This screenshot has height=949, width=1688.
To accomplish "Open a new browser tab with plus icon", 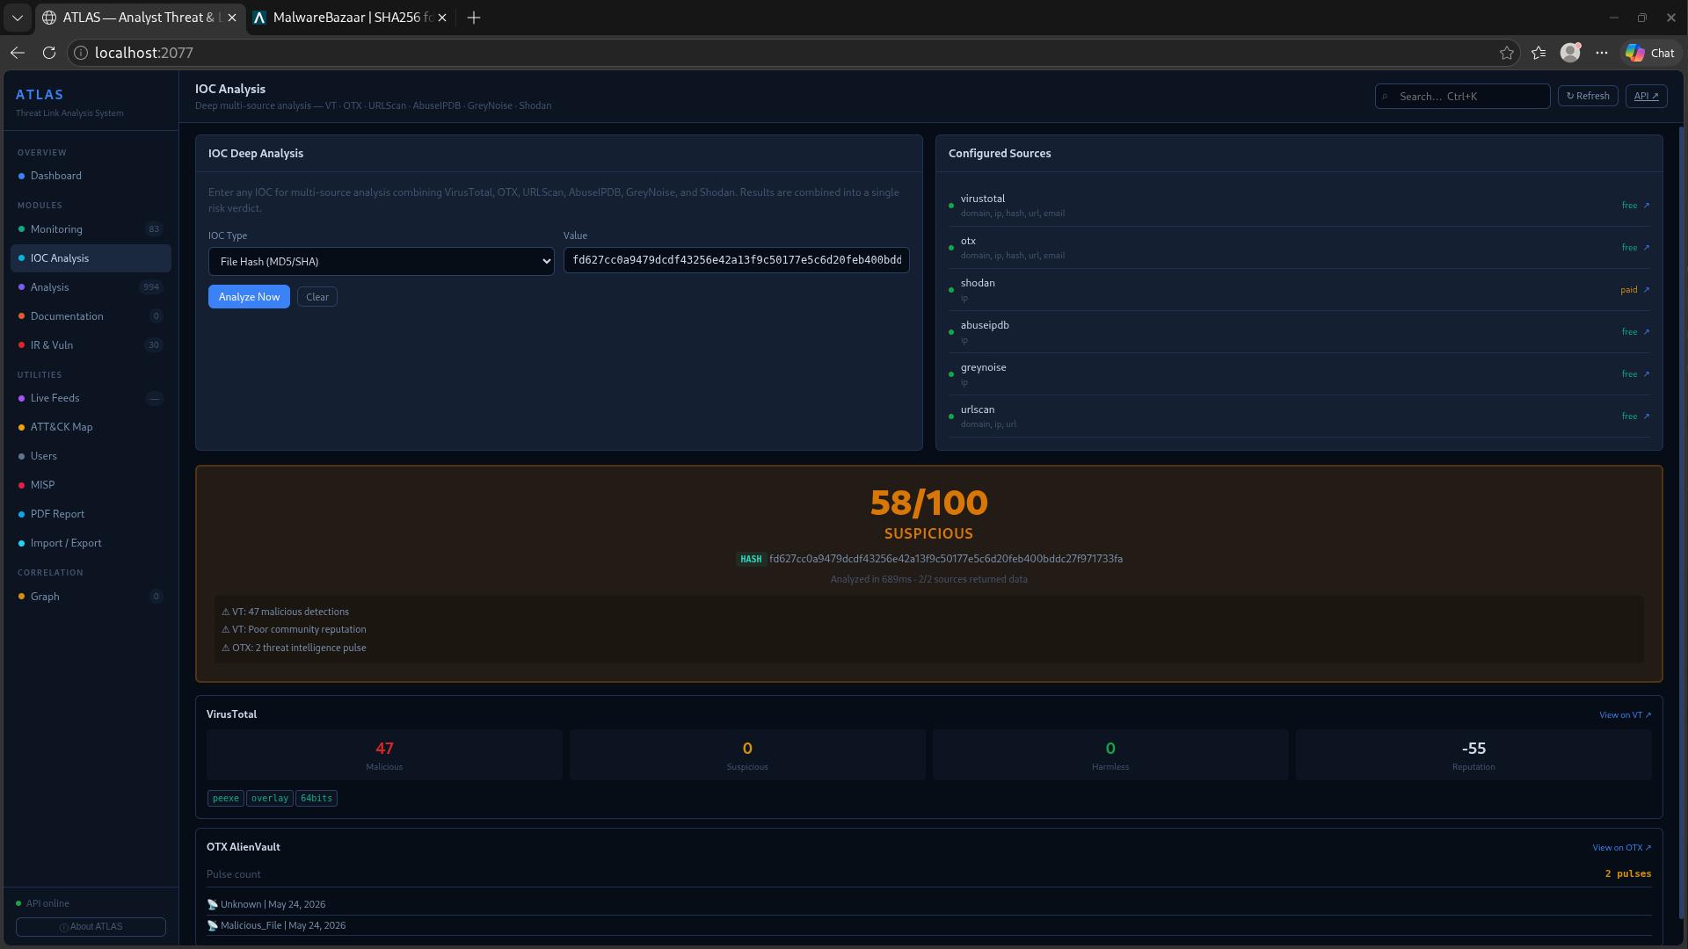I will pos(474,18).
